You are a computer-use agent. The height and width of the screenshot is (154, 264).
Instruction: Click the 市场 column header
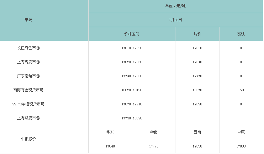(28, 20)
